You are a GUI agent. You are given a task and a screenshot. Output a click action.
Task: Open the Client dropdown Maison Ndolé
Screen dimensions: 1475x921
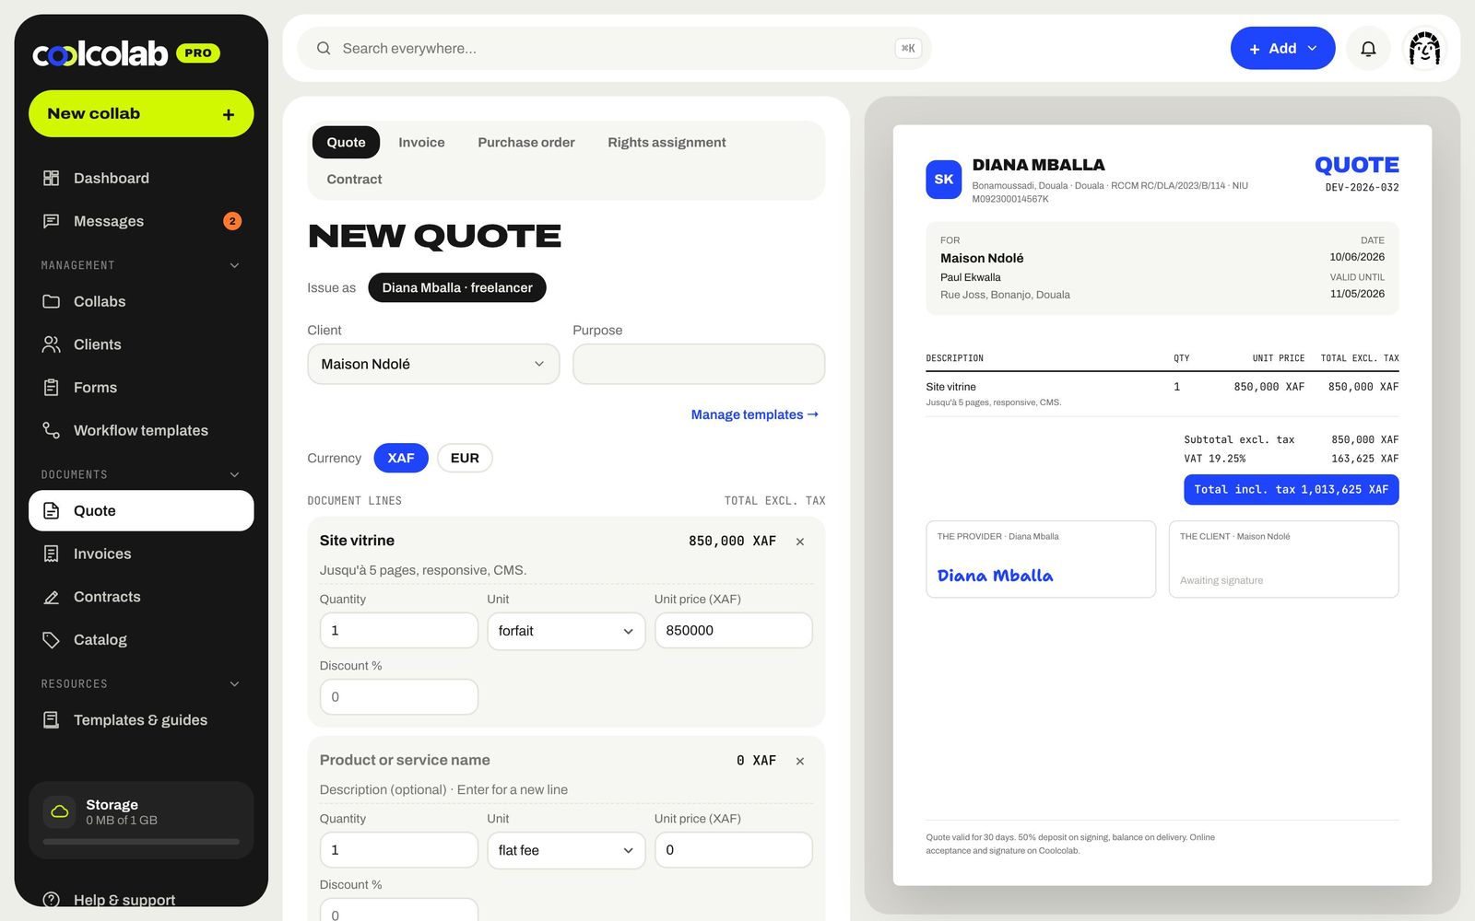point(433,364)
